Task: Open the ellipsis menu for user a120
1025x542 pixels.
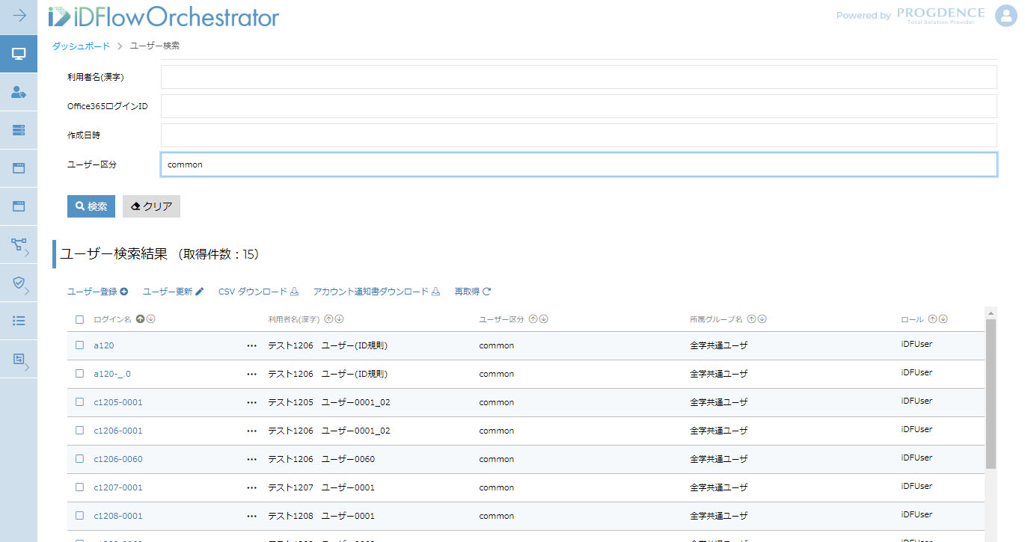Action: click(x=251, y=346)
